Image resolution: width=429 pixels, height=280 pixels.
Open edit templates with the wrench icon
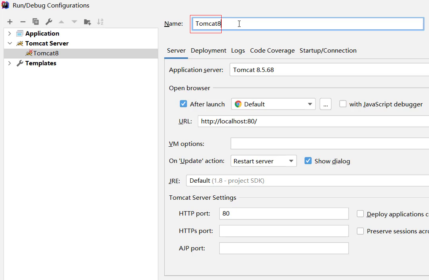pyautogui.click(x=48, y=22)
